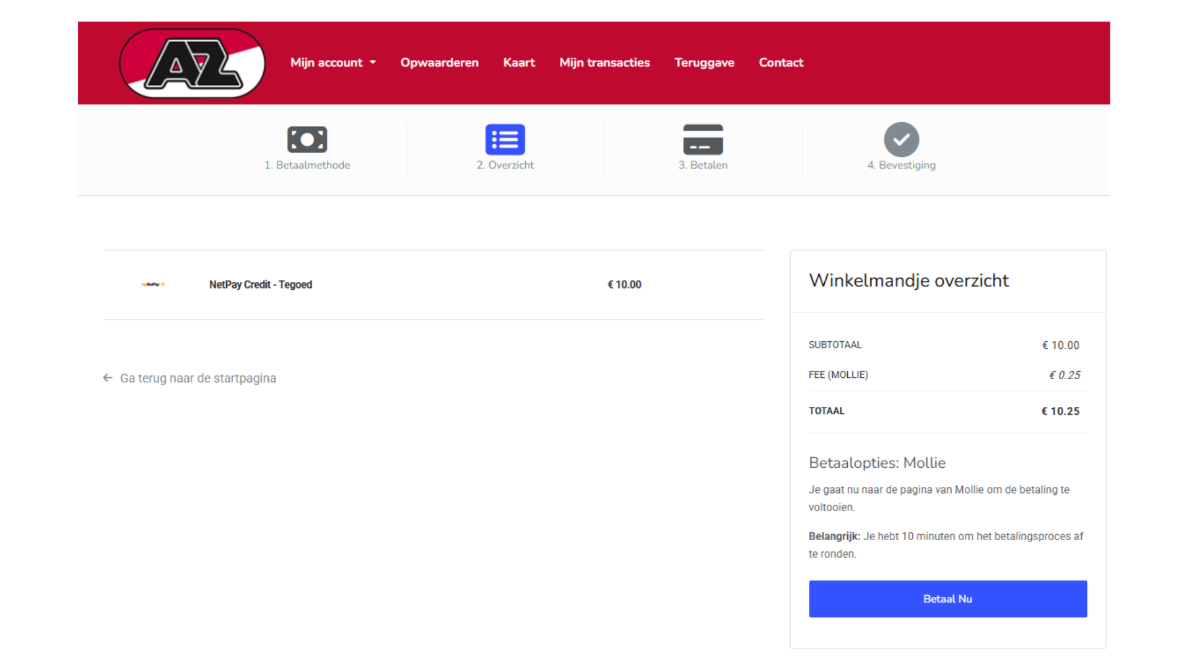Click the 4. Bevestiging step label
Image resolution: width=1189 pixels, height=669 pixels.
[x=901, y=165]
